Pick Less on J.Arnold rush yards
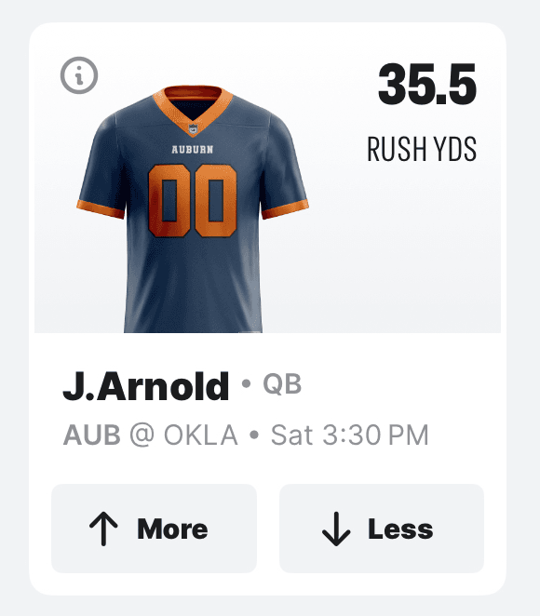The width and height of the screenshot is (540, 616). [x=382, y=529]
